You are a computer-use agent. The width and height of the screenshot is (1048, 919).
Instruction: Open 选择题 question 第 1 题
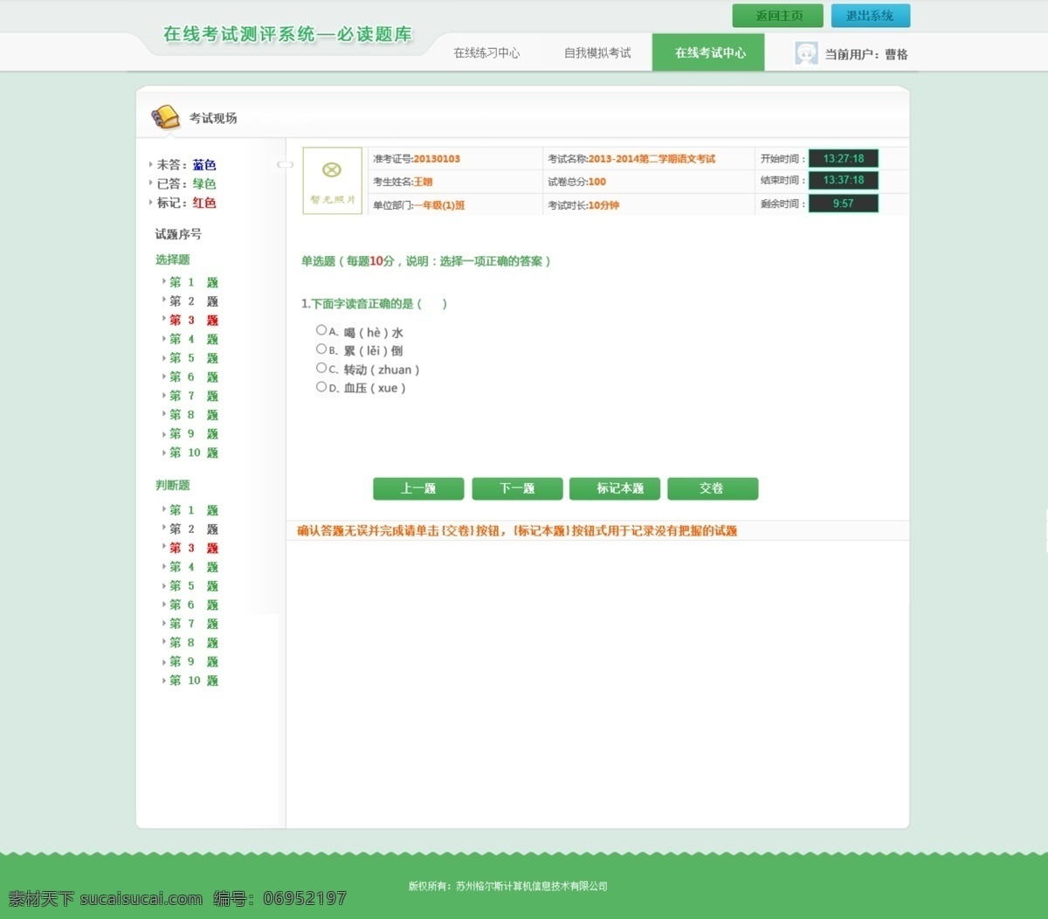[x=193, y=282]
